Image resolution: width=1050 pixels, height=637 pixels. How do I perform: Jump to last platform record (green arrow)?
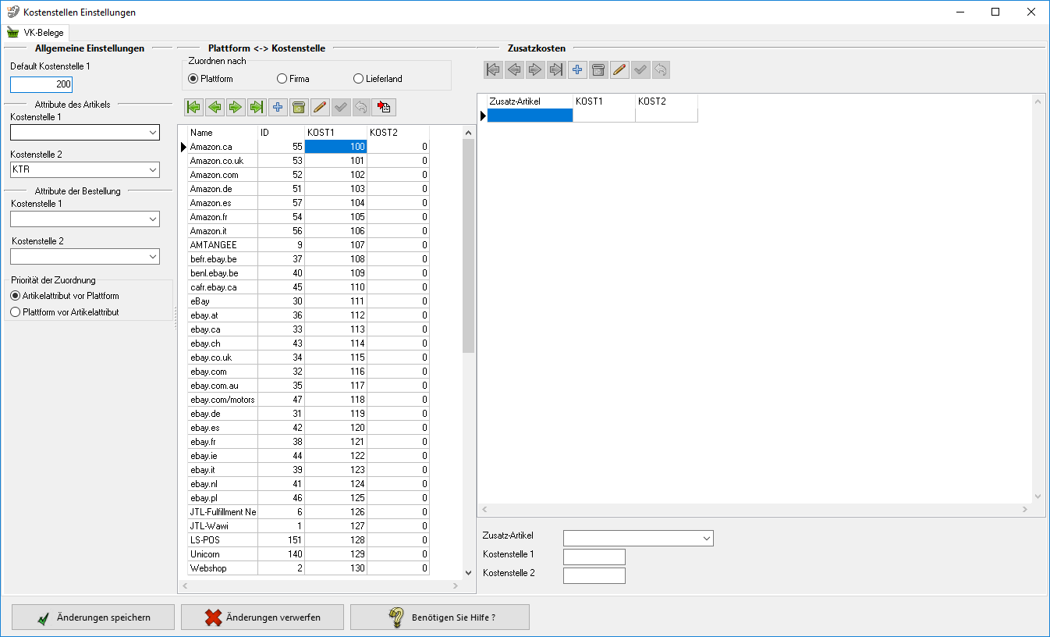256,107
